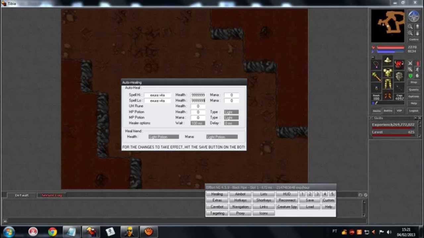Open the Tibia Options dialog
Viewport: 424px width, 238px height.
pos(414,97)
